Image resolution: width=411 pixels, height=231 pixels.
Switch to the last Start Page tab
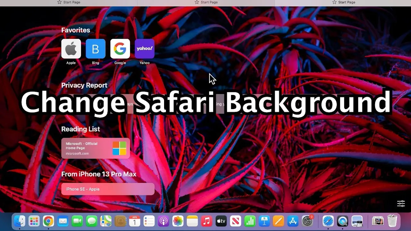pos(343,3)
